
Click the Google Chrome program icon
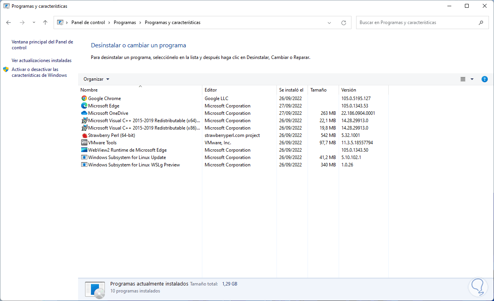(84, 99)
